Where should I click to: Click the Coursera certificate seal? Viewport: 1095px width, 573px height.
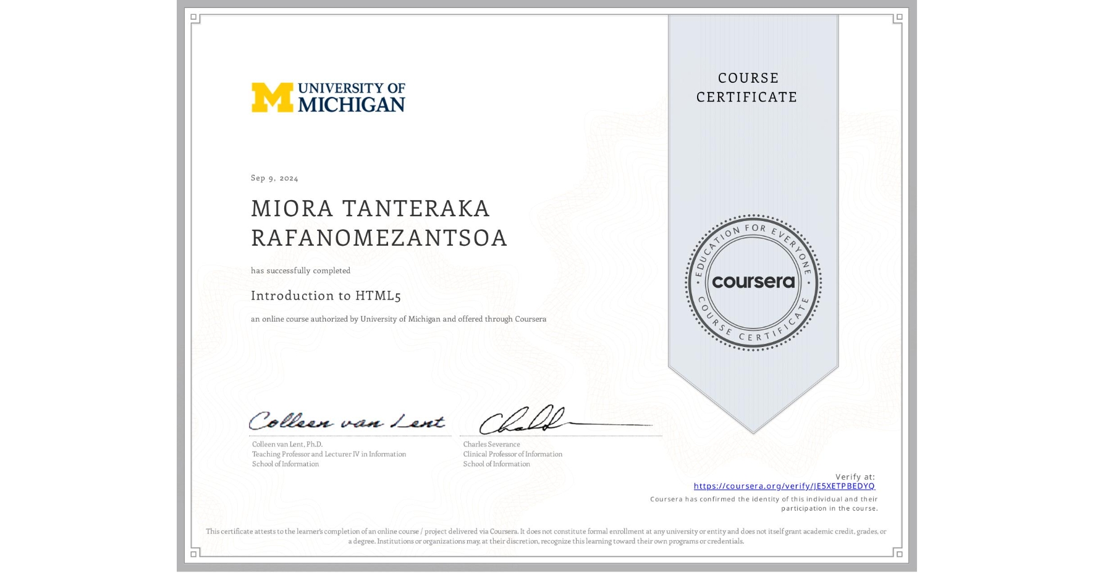753,283
